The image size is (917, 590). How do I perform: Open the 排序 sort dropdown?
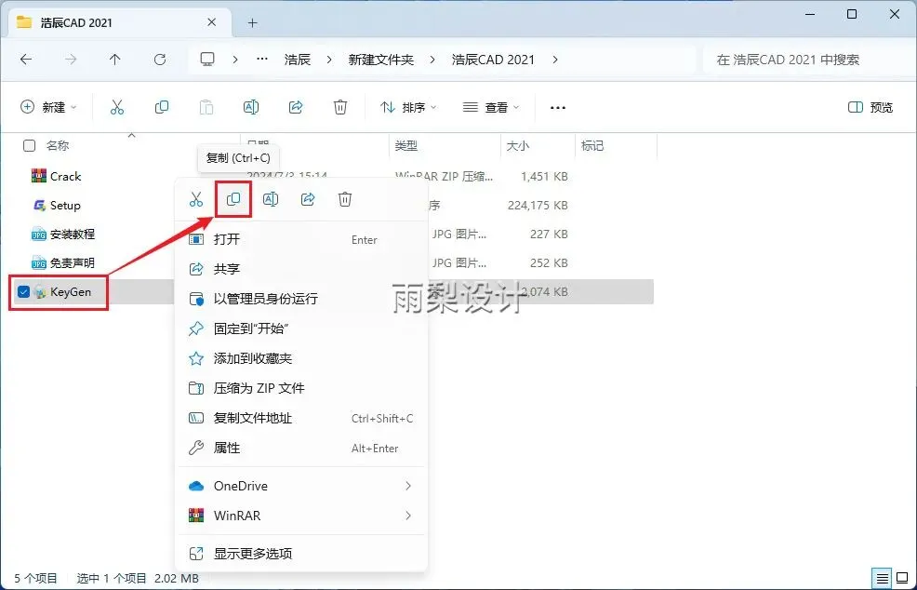[408, 107]
